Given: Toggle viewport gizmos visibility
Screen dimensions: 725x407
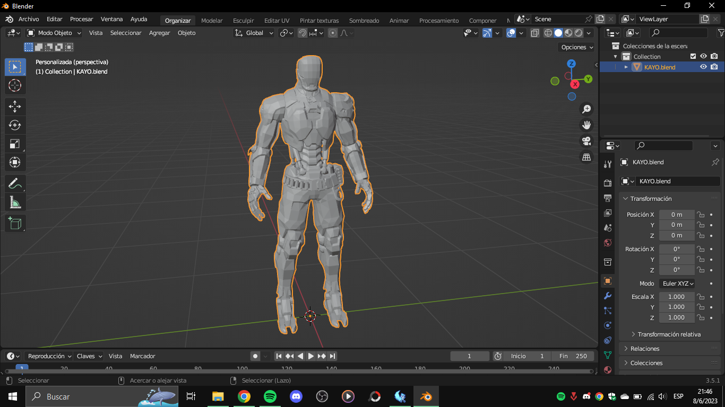Looking at the screenshot, I should pos(487,33).
